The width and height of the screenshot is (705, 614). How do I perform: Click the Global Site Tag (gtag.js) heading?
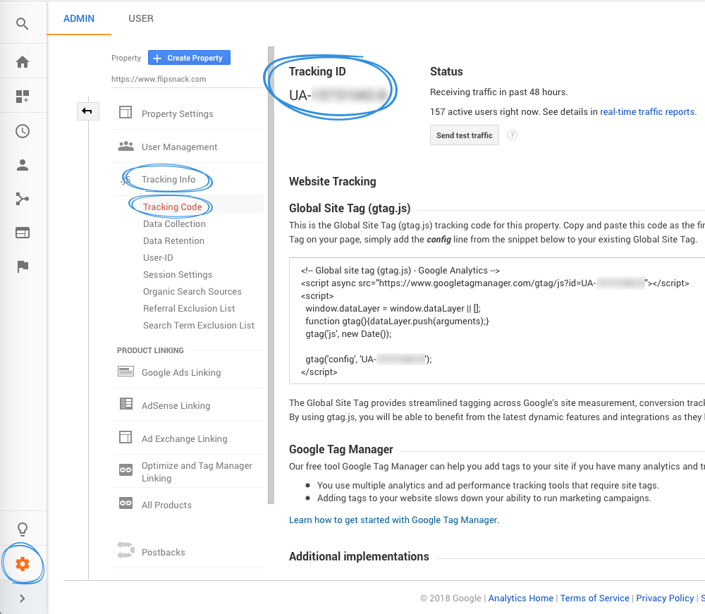click(350, 209)
